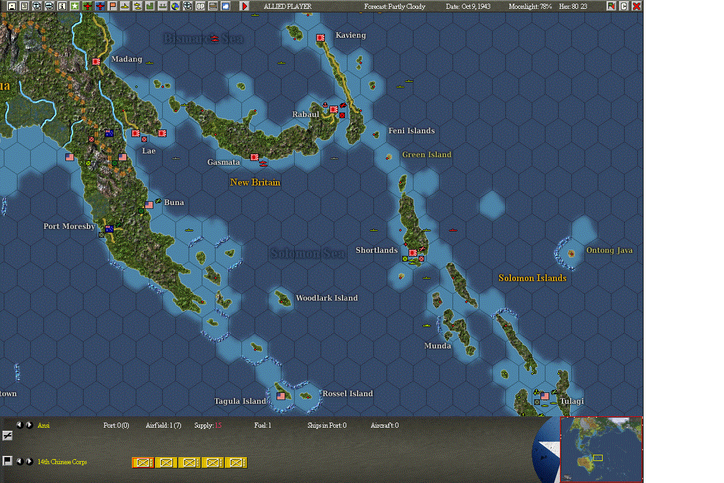The height and width of the screenshot is (483, 724).
Task: Go to previous base using arrow left of Ansi
Action: (x=19, y=425)
